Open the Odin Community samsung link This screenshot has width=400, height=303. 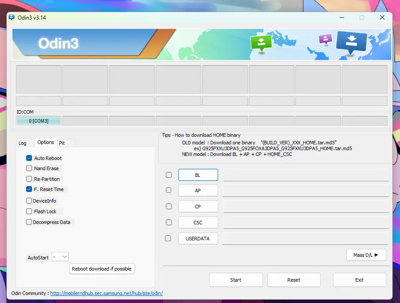[106, 293]
